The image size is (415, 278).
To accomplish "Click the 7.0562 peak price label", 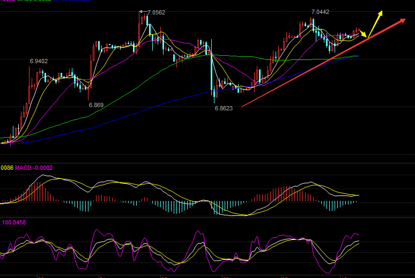I will coord(156,12).
